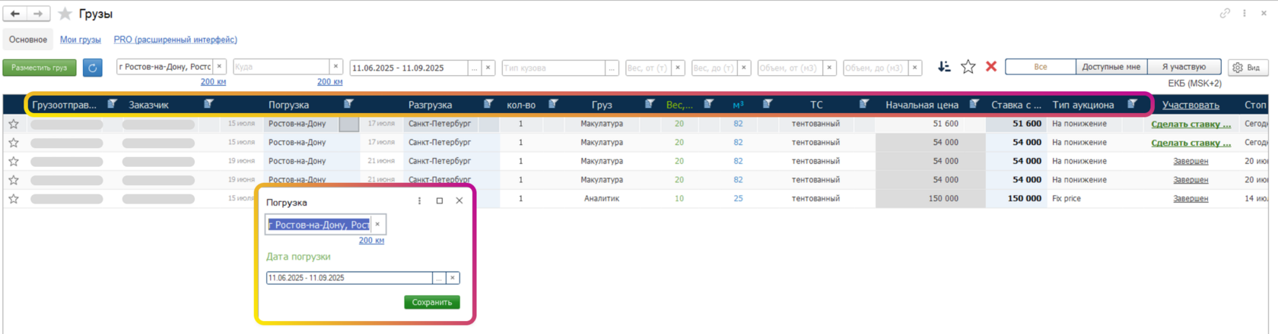Filter by the Грузоотправитель column icon
The width and height of the screenshot is (1278, 334).
pos(112,104)
